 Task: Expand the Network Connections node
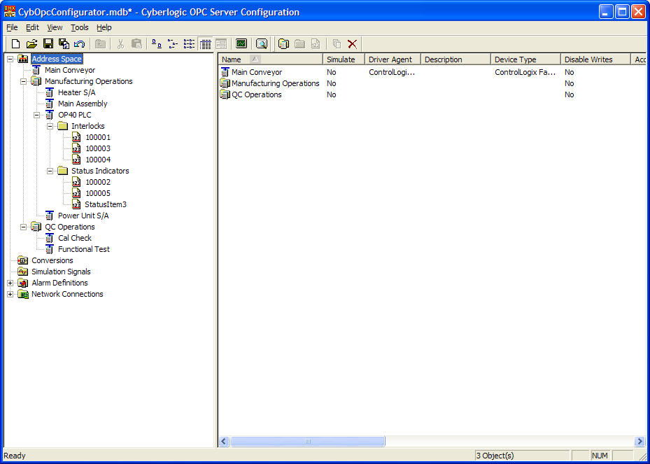pos(10,294)
